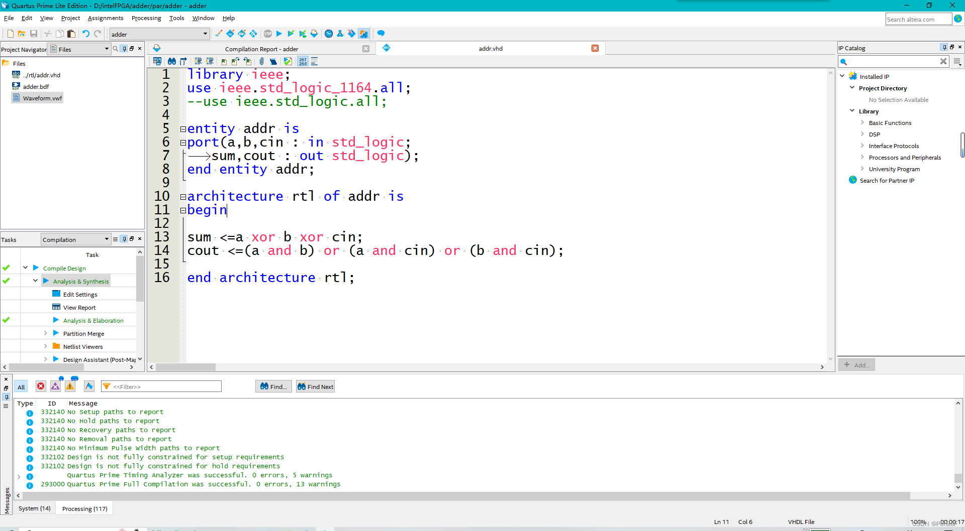965x531 pixels.
Task: Click the blue speech-bubble help icon
Action: tap(381, 34)
